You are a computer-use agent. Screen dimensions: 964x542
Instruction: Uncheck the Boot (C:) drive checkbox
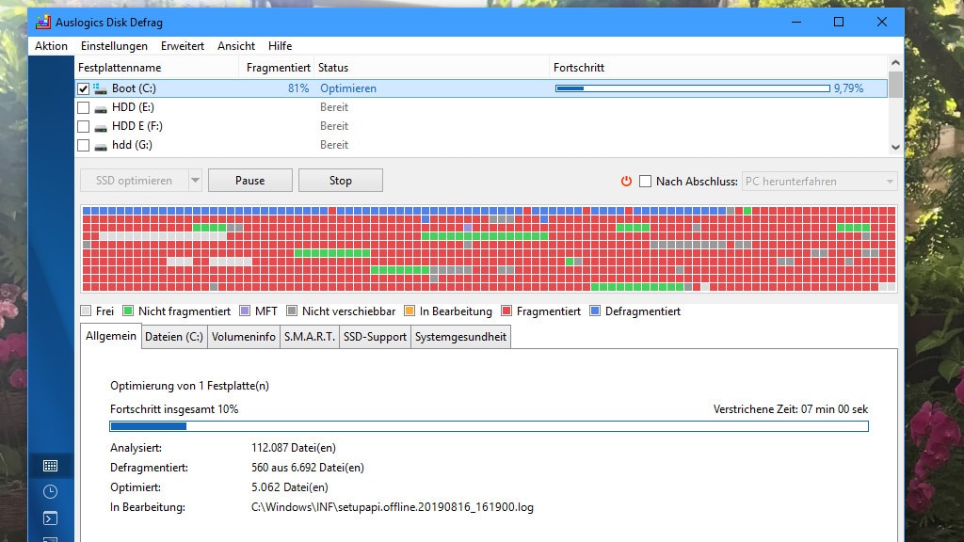click(83, 89)
